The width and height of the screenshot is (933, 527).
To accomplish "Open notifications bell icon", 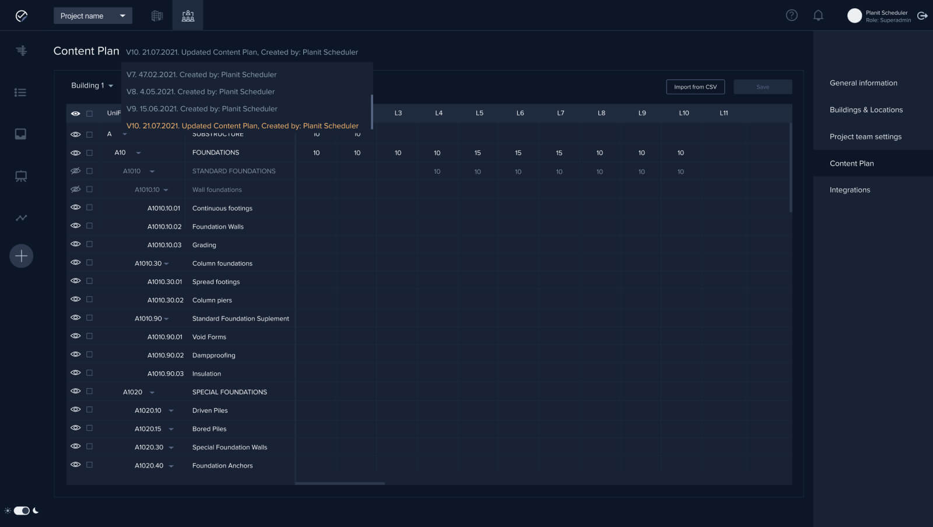I will click(x=818, y=16).
